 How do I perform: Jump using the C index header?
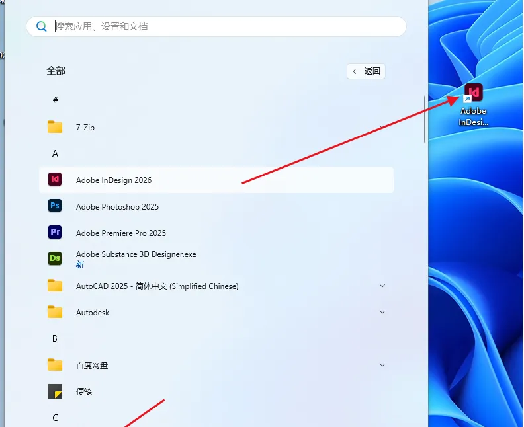pos(55,418)
